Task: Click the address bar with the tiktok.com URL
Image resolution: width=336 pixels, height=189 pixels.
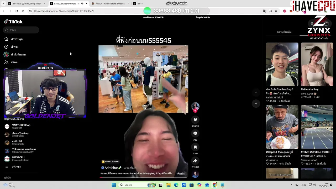Action: (87, 11)
